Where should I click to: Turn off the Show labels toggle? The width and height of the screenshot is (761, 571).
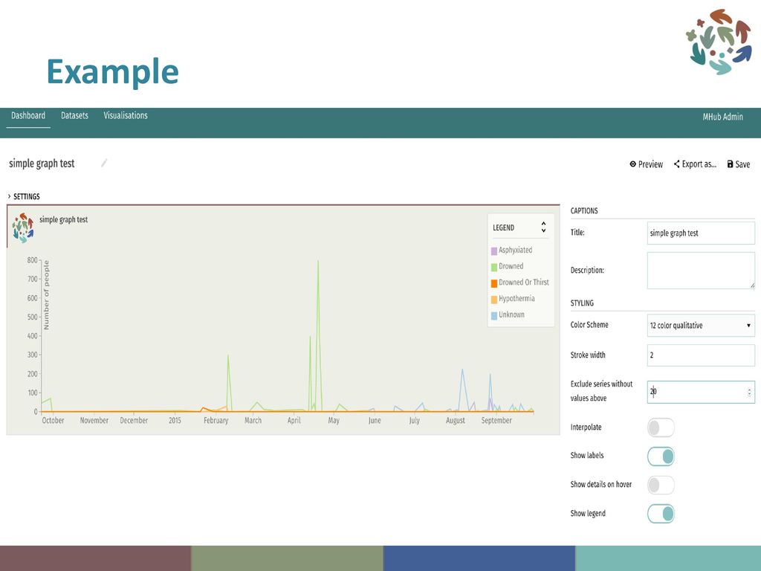tap(661, 456)
